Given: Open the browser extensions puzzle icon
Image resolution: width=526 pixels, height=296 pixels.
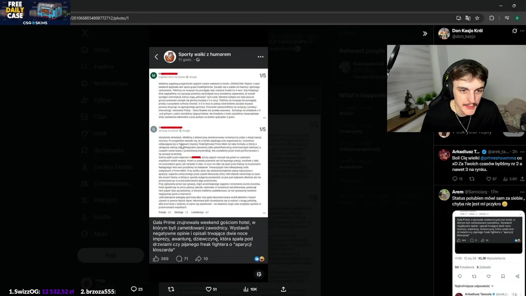Looking at the screenshot, I should pyautogui.click(x=491, y=18).
